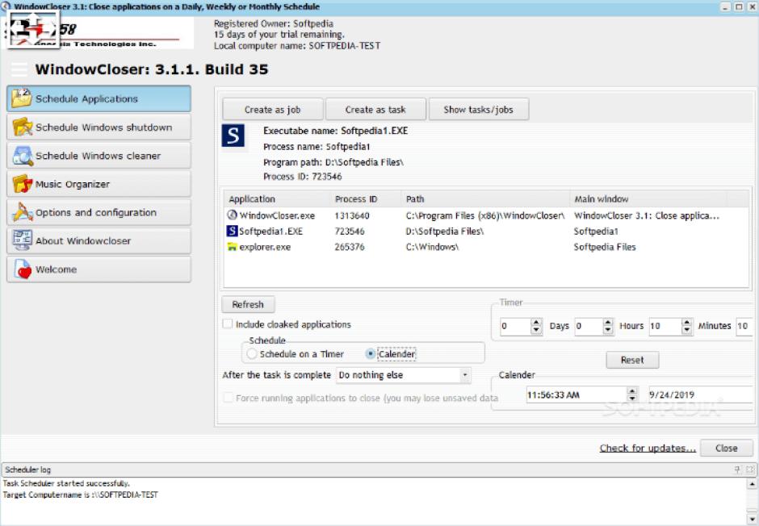This screenshot has width=759, height=526.
Task: Click the Minutes input field
Action: [665, 327]
